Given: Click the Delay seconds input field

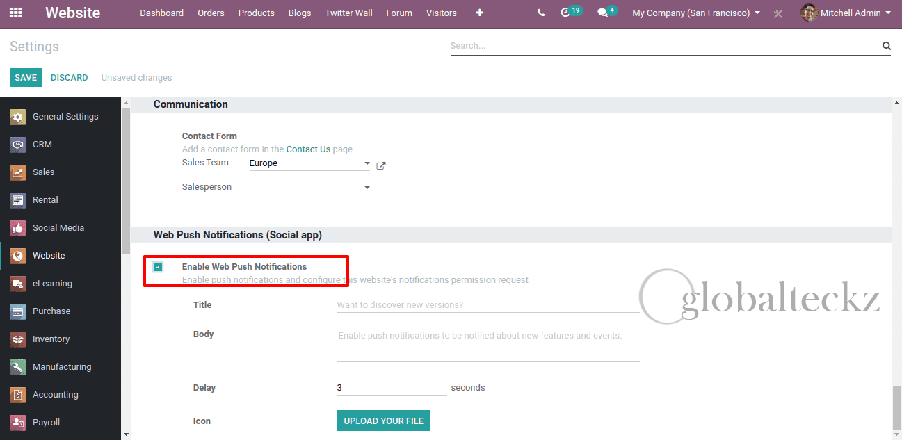Looking at the screenshot, I should click(x=389, y=387).
